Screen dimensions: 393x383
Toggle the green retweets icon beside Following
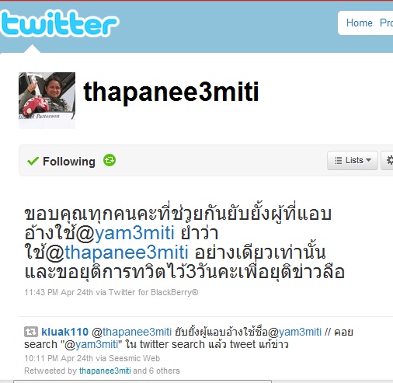coord(110,160)
